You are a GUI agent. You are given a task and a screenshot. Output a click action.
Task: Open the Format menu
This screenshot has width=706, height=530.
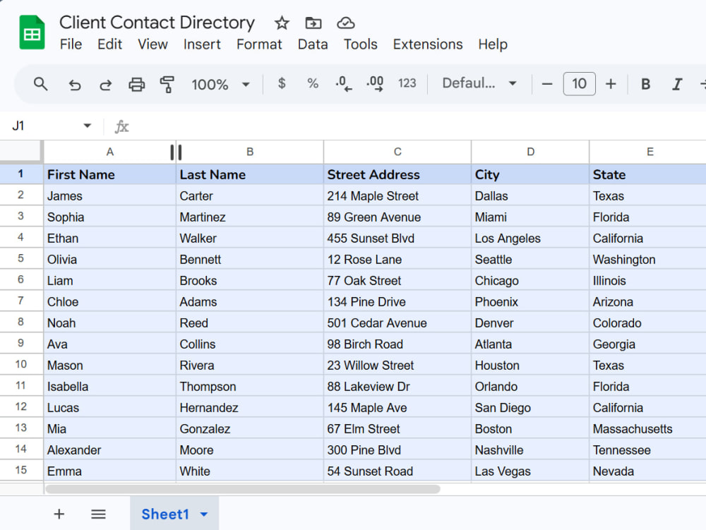(259, 44)
